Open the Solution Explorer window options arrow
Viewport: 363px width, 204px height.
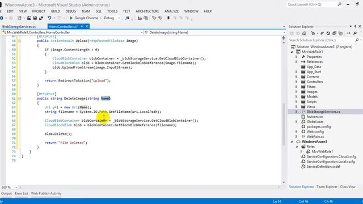click(351, 27)
